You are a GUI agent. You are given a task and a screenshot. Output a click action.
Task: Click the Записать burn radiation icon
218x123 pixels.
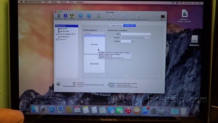(x=72, y=16)
